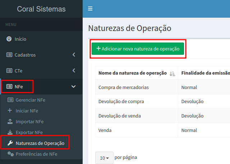This screenshot has width=230, height=164.
Task: Click Adicionar nova natureza de operação button
Action: tap(138, 49)
